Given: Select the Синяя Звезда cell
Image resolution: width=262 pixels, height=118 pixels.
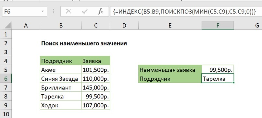Looking at the screenshot, I should click(61, 78).
